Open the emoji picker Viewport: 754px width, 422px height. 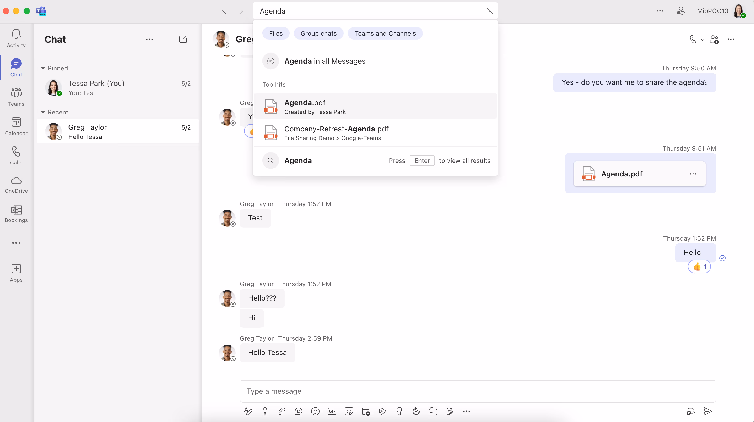coord(315,411)
